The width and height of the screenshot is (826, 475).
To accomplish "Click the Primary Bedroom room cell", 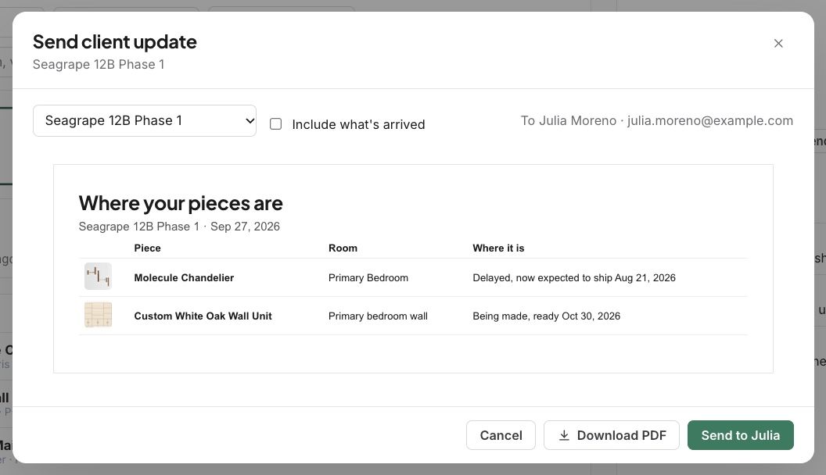I will [368, 278].
